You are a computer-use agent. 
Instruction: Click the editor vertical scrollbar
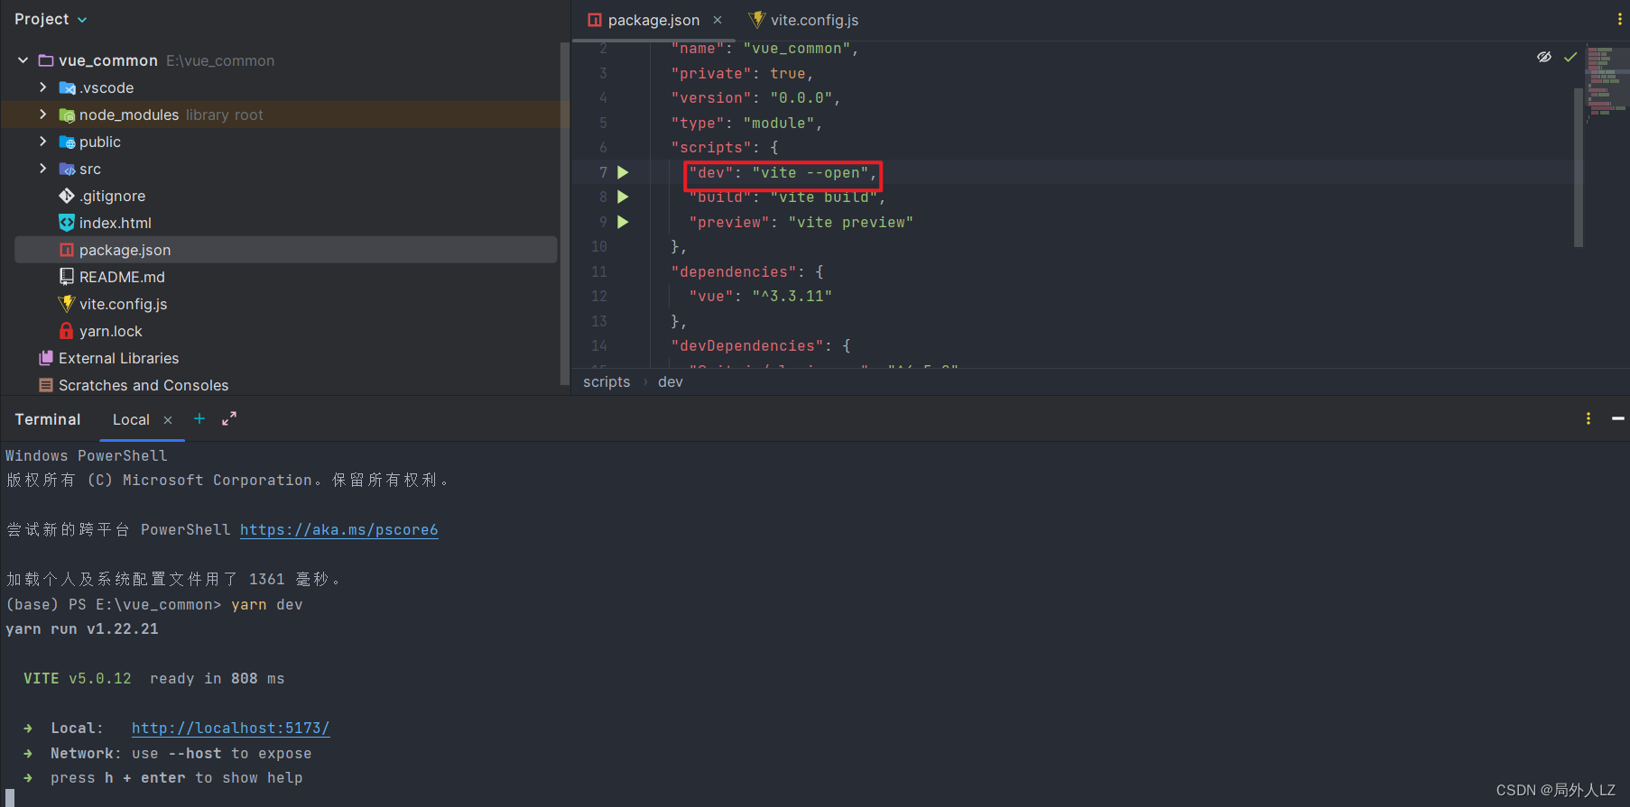click(1579, 167)
